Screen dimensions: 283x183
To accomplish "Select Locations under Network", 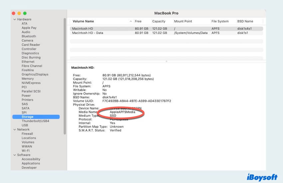I will pos(29,138).
